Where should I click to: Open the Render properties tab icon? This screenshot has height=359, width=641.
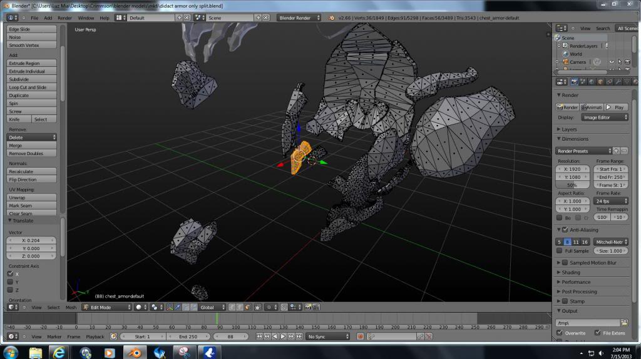coord(574,82)
